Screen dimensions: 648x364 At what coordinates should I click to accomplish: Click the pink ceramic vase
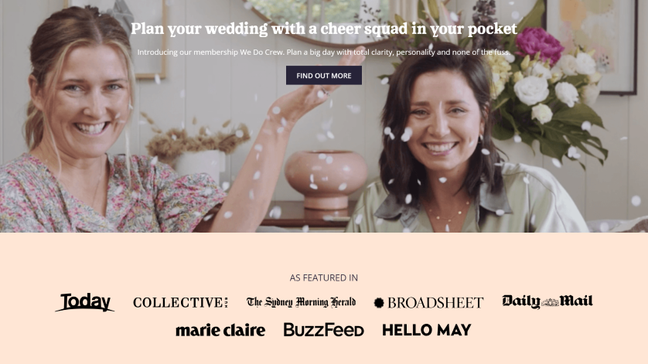(326, 179)
